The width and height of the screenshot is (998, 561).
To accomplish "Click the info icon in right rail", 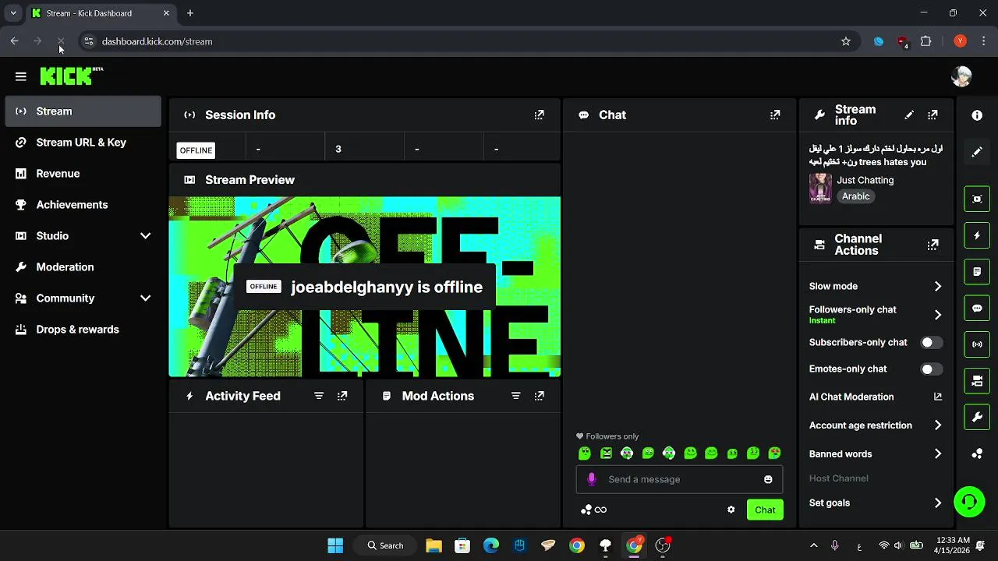I will [x=977, y=115].
